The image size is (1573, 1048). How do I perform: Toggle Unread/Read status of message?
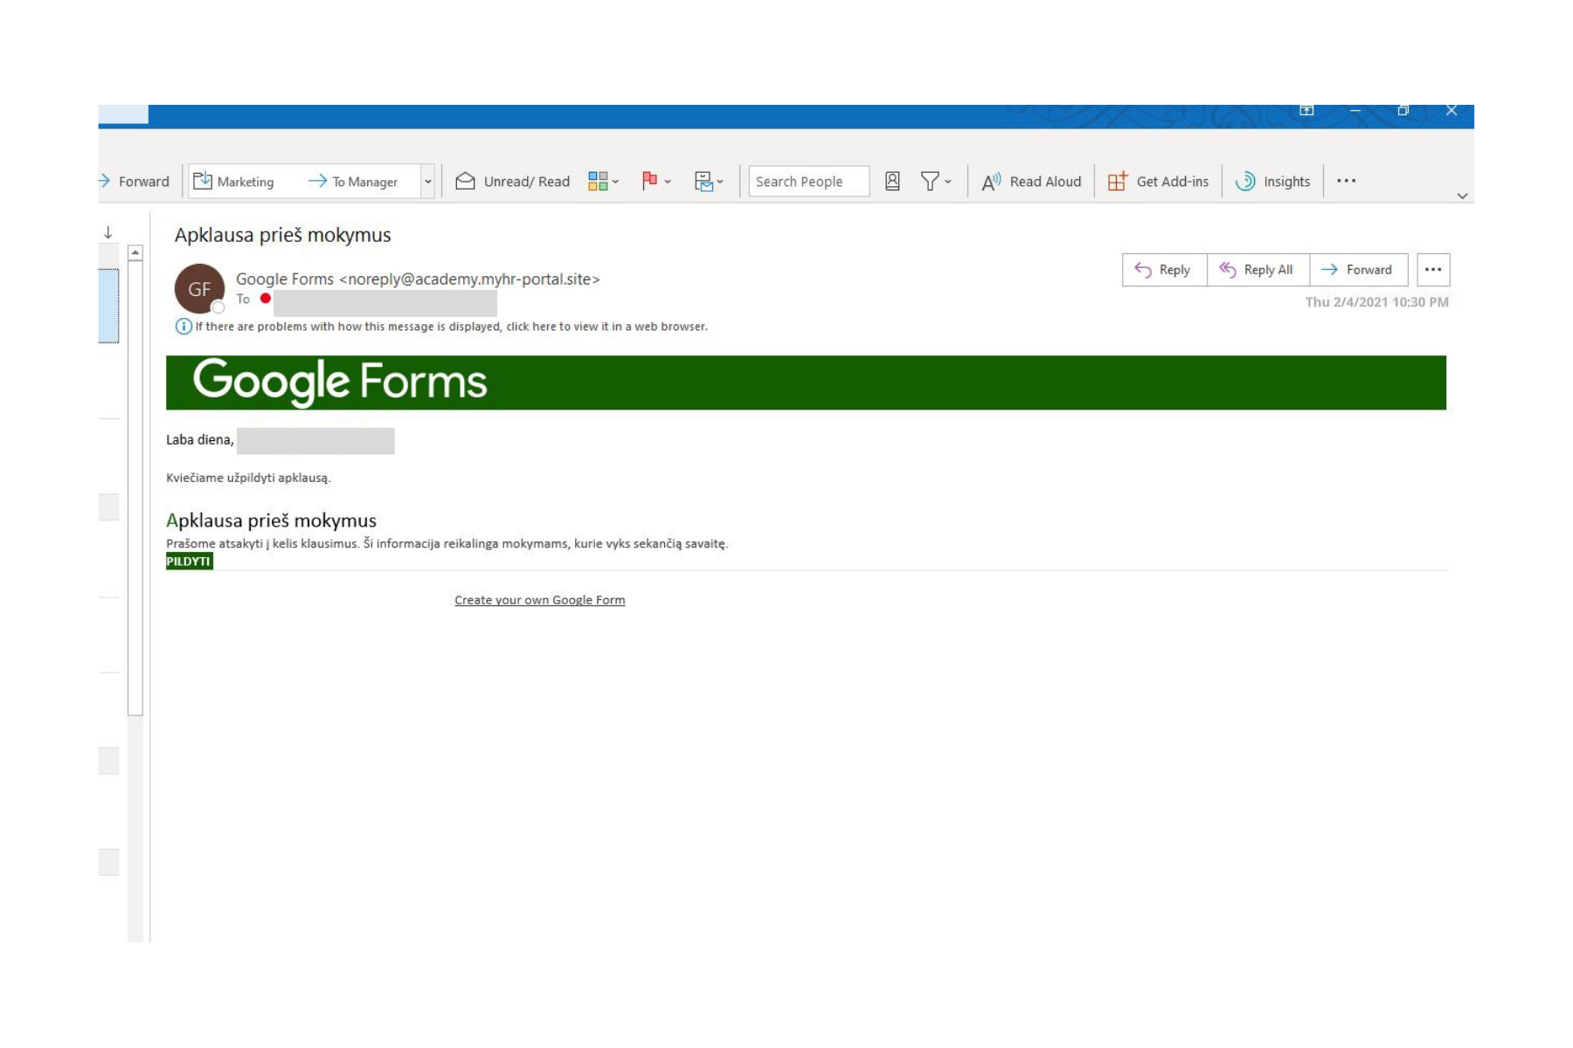point(512,182)
